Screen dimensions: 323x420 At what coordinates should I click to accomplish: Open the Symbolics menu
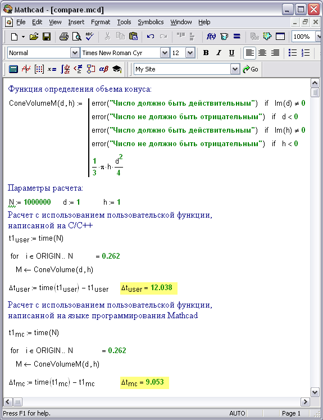tap(151, 22)
